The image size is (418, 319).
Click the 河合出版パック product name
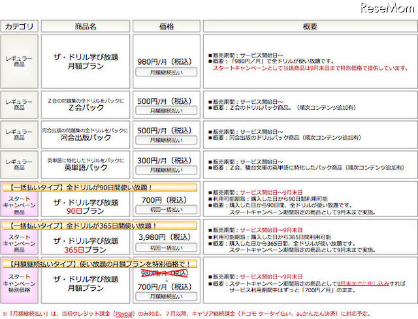click(86, 138)
